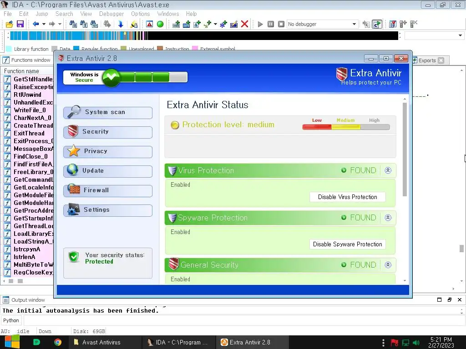
Task: Open Chrome from the taskbar
Action: [x=58, y=342]
